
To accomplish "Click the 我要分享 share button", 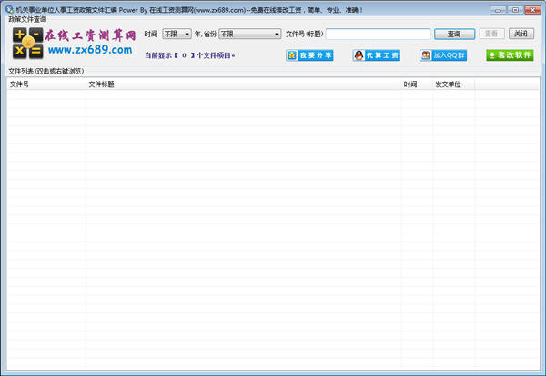I will pos(309,55).
